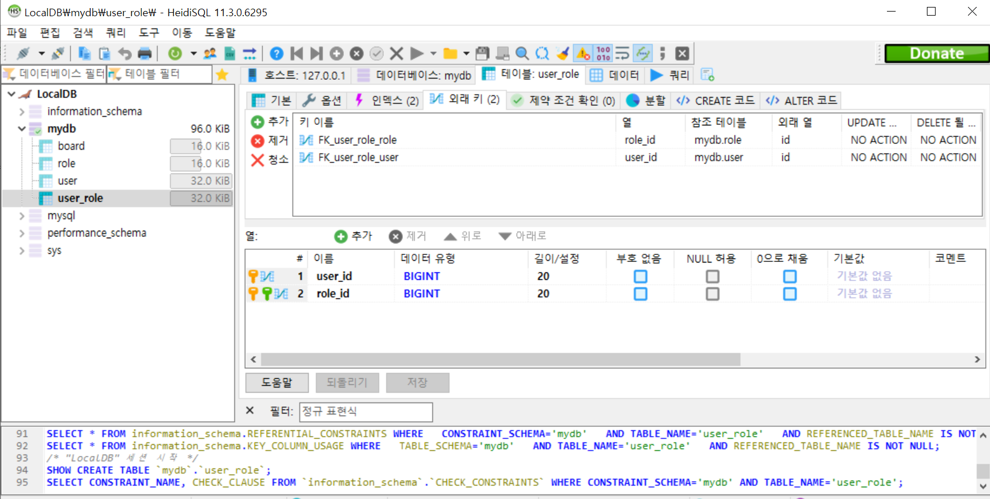Toggle the stop-on-errors warning icon
Screen dimensions: 990x499
tap(583, 54)
